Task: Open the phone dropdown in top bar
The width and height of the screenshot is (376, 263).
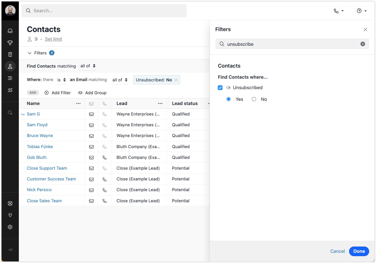Action: point(339,11)
